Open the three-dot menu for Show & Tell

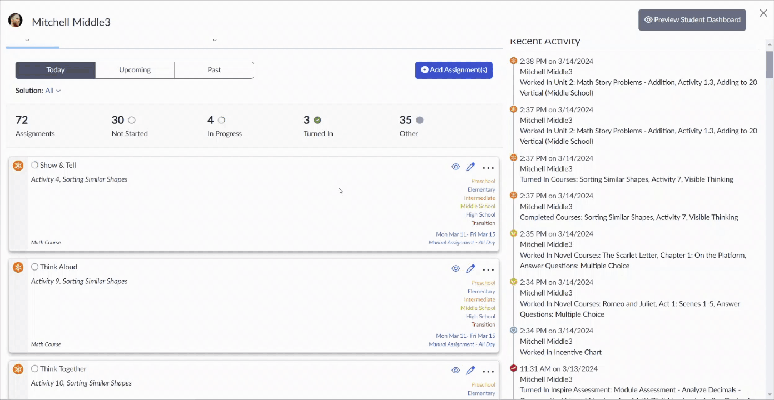pyautogui.click(x=488, y=168)
